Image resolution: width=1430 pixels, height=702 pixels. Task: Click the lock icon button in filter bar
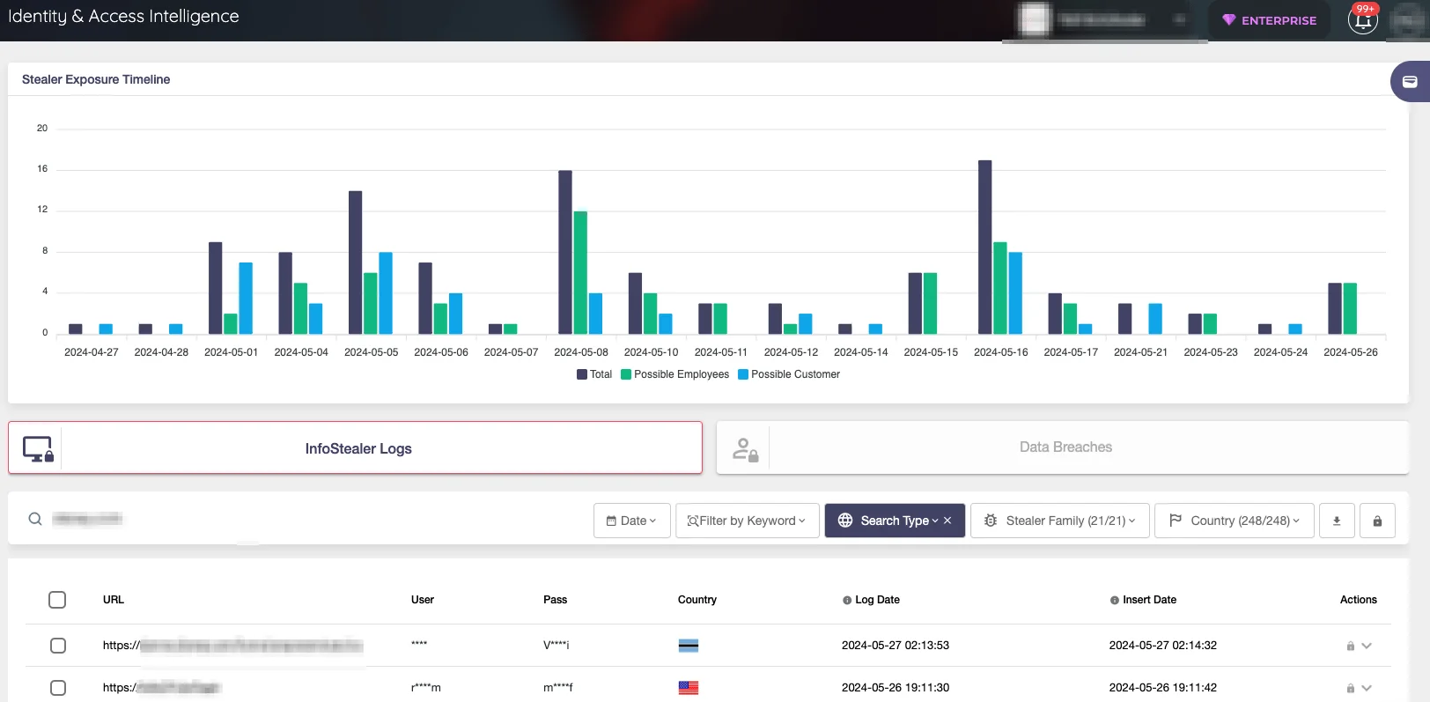pos(1377,521)
